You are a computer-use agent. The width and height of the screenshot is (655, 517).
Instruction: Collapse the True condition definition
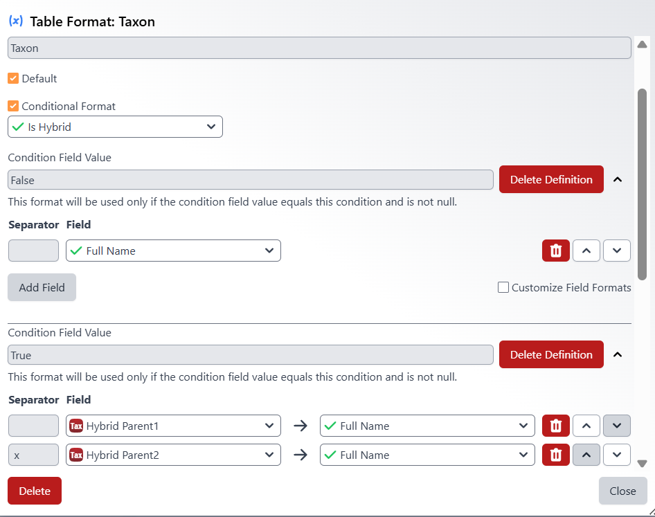(x=618, y=354)
